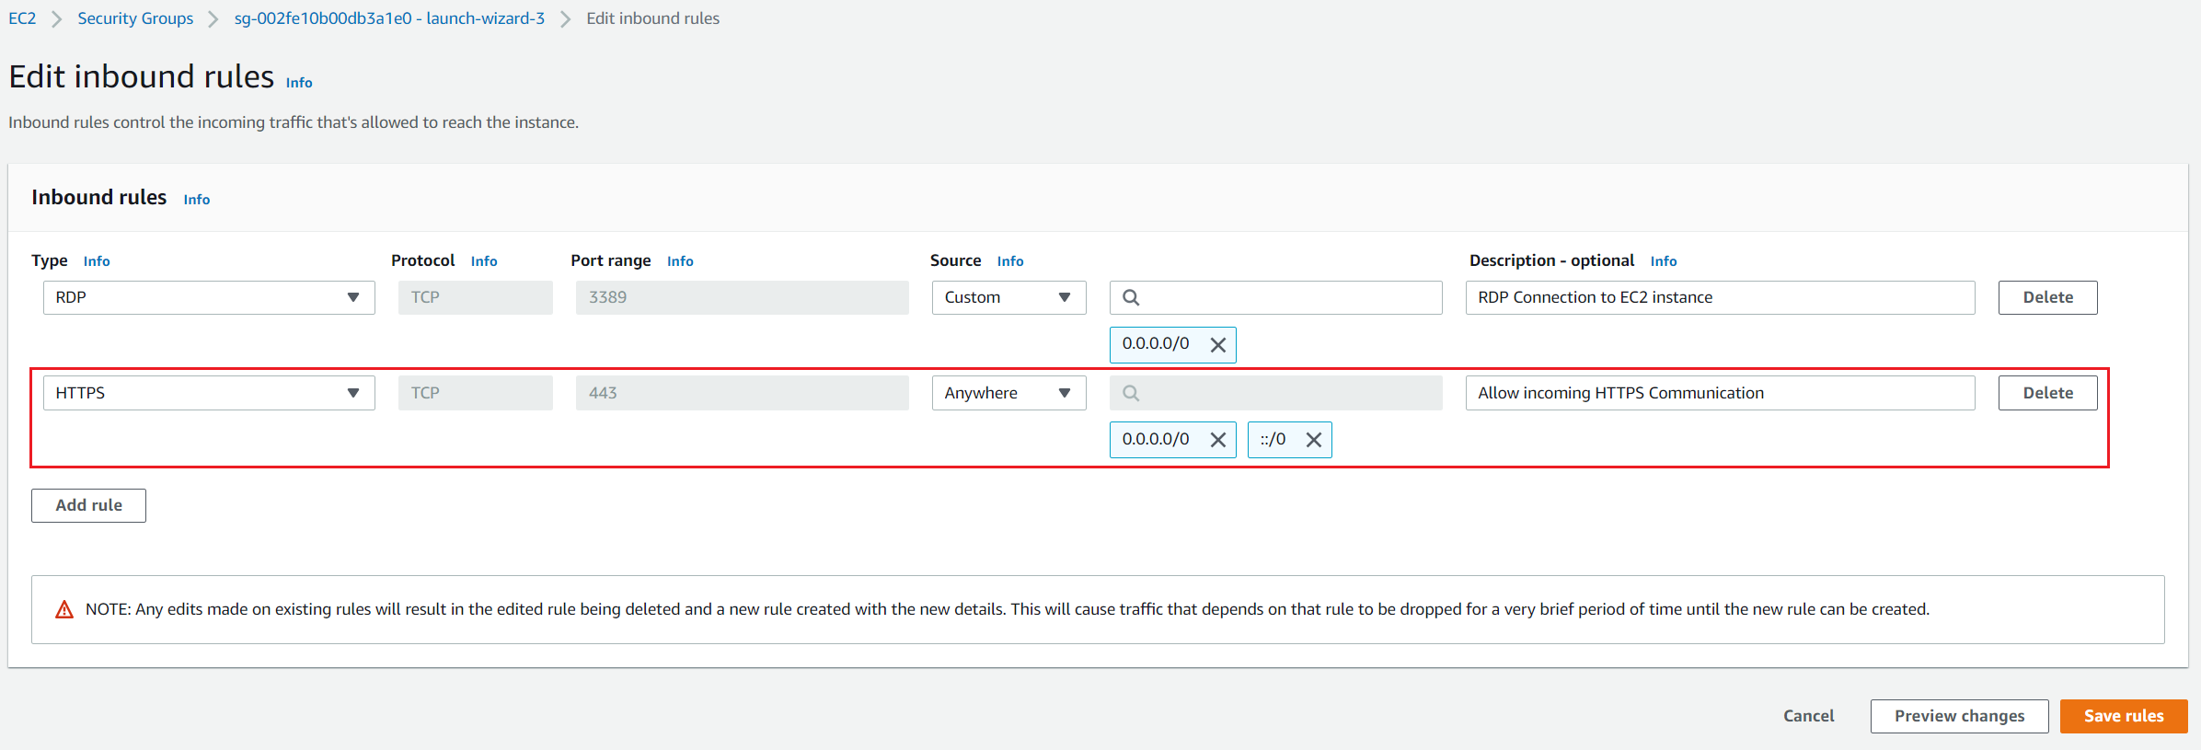
Task: Edit the RDP Connection description field
Action: [x=1719, y=298]
